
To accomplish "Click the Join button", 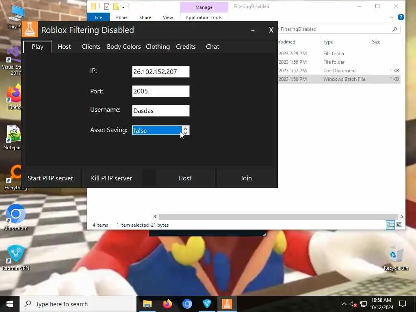I will coord(246,178).
